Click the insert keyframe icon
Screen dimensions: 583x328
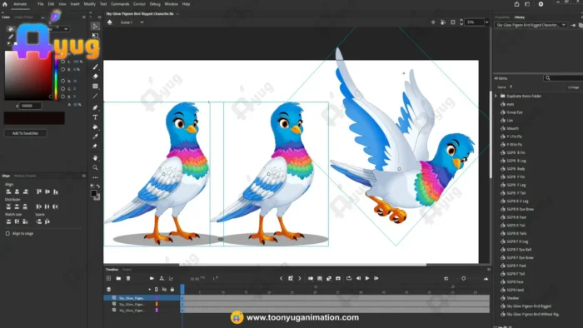291,278
